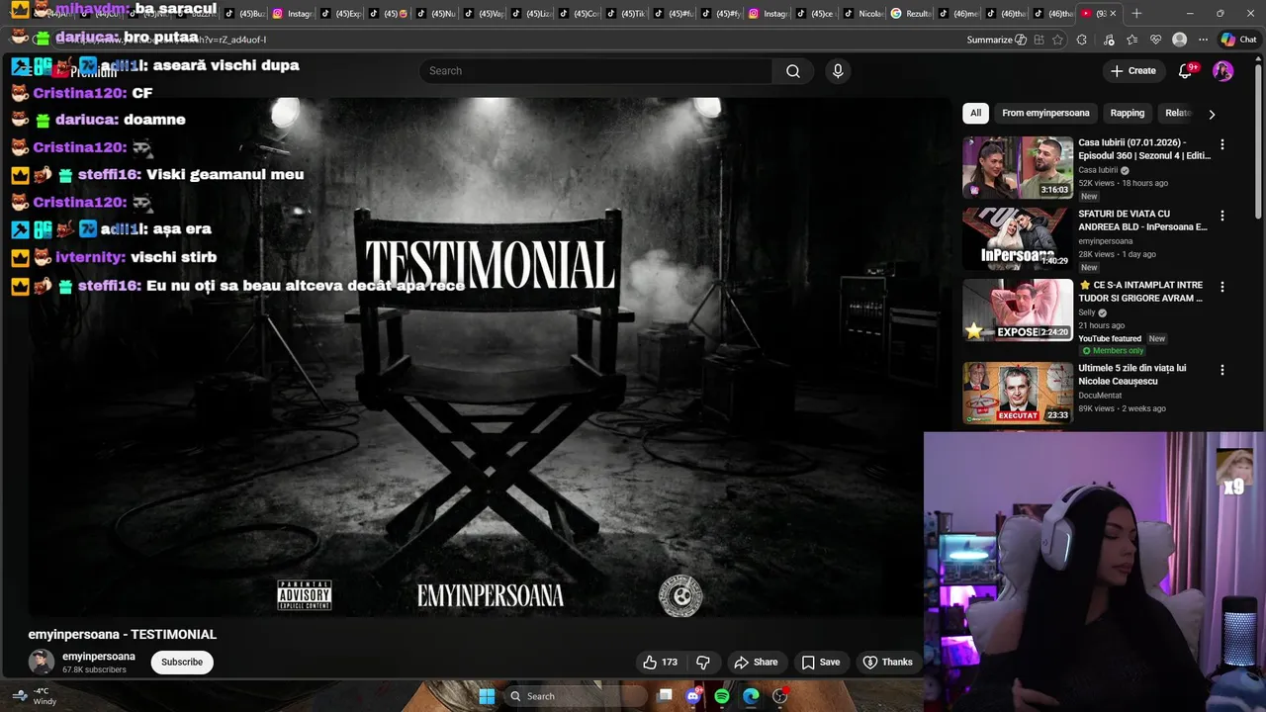
Task: Open Nicolae Ceausescu documentary thumbnail
Action: tap(1018, 393)
